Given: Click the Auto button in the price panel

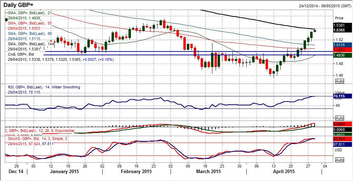Looking at the screenshot, I should pyautogui.click(x=340, y=81).
